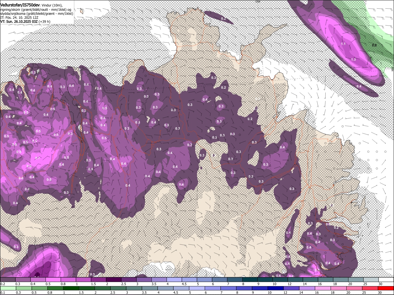Click the '0.1' label in the green legend scale
The width and height of the screenshot is (394, 295).
point(2,293)
